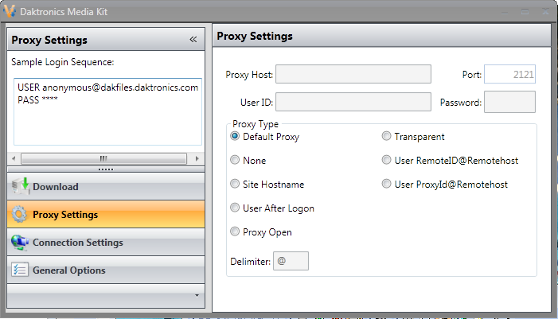The width and height of the screenshot is (558, 319).
Task: Choose the Transparent proxy type
Action: tap(387, 137)
